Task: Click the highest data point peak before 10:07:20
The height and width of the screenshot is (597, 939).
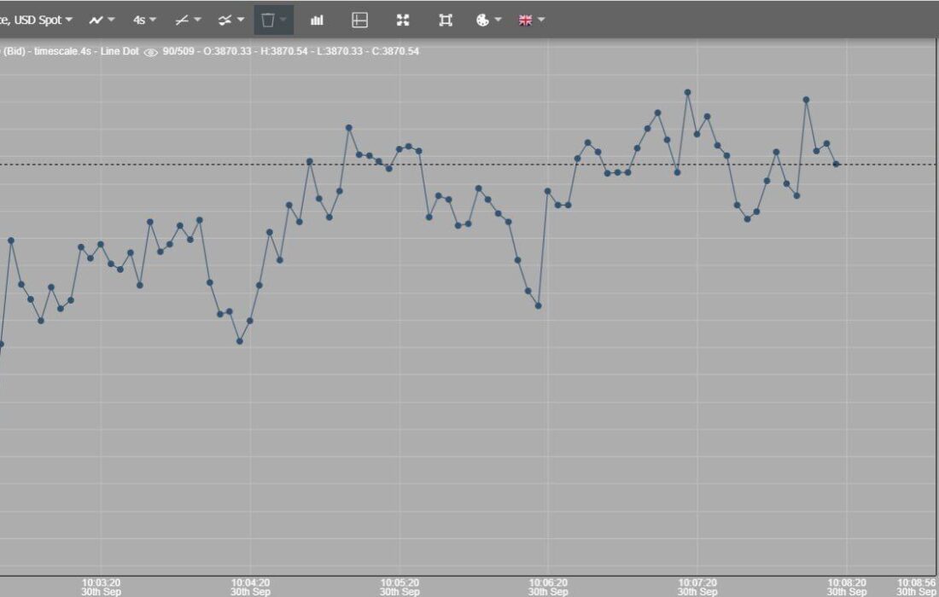Action: tap(687, 92)
